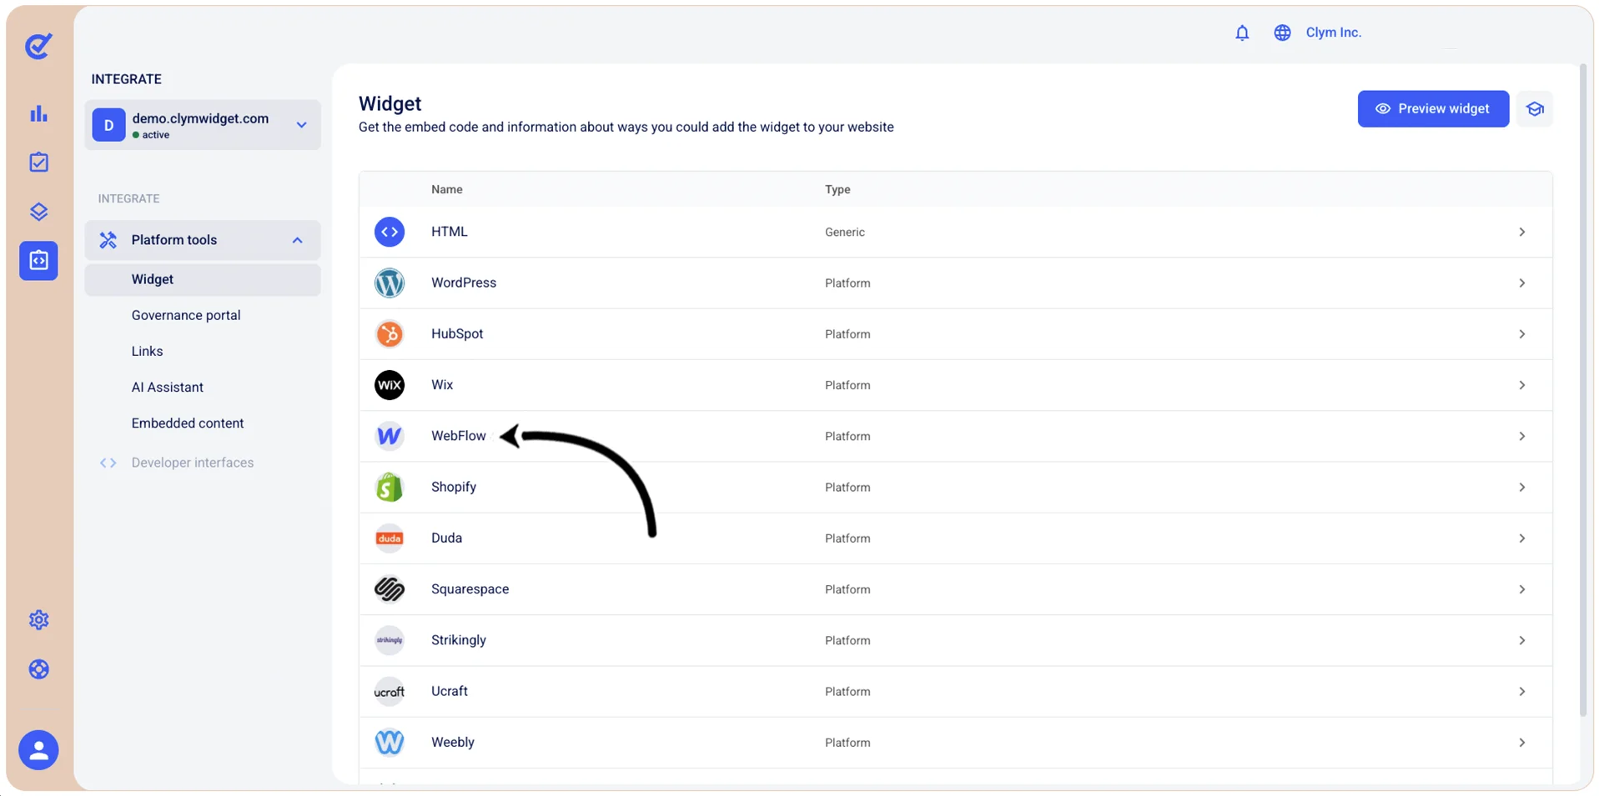The height and width of the screenshot is (796, 1599).
Task: Click the Preview widget button
Action: pyautogui.click(x=1433, y=109)
